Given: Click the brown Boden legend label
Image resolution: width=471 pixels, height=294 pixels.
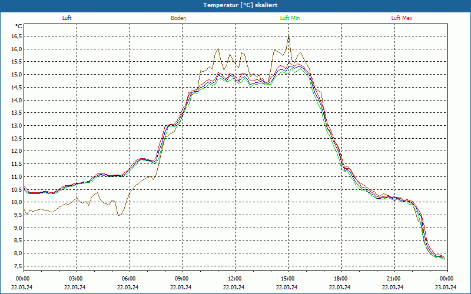Looking at the screenshot, I should [178, 18].
